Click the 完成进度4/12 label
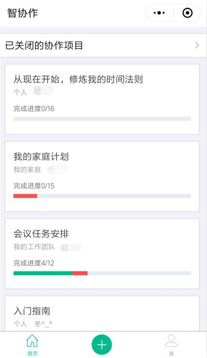The height and width of the screenshot is (358, 207). [34, 263]
